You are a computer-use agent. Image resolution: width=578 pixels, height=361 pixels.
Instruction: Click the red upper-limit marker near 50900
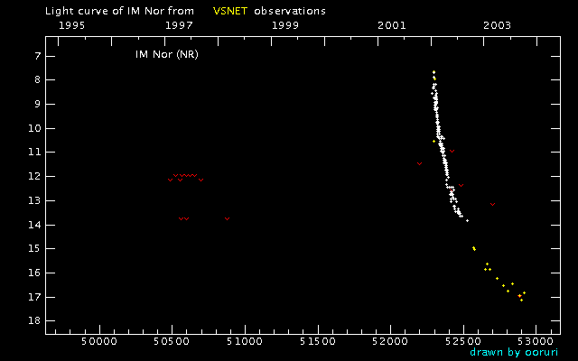coord(227,218)
